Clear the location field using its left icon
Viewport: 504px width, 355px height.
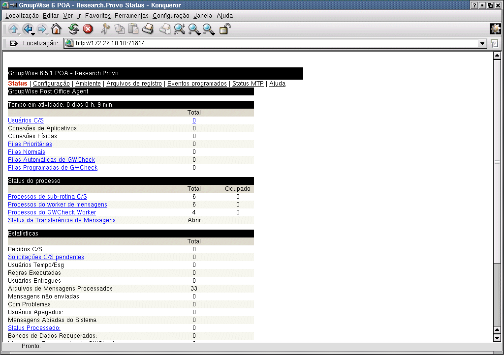pyautogui.click(x=13, y=43)
